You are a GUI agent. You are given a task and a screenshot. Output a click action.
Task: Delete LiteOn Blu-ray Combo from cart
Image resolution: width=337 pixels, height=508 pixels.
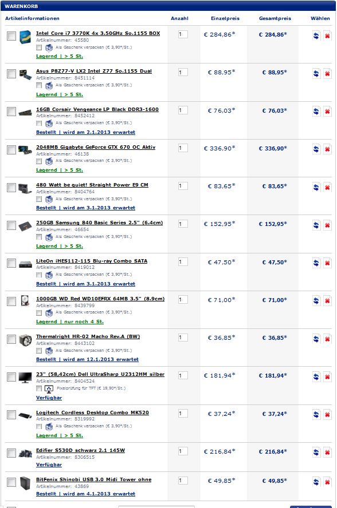327,263
